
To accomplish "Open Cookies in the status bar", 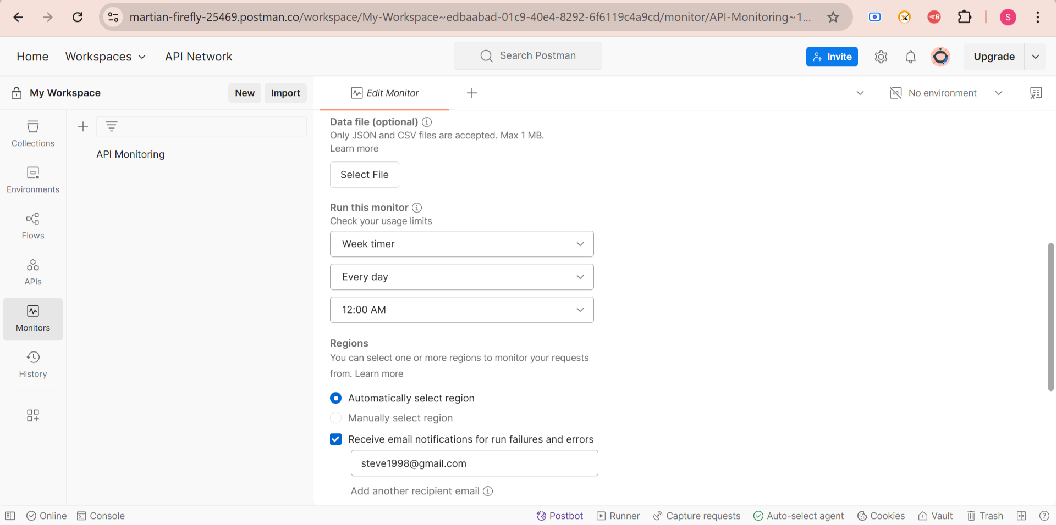I will coord(881,516).
